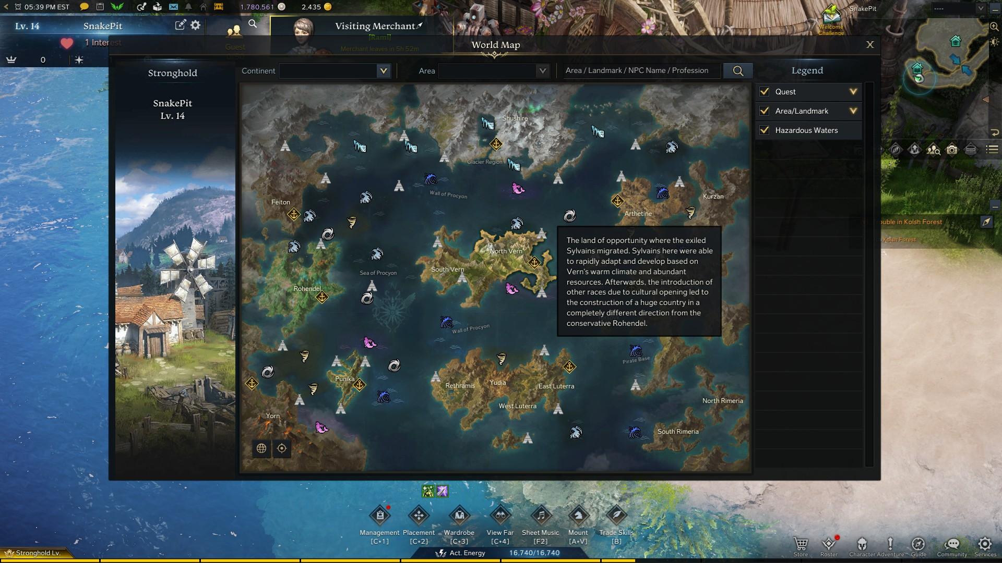Viewport: 1002px width, 563px height.
Task: Click the Mount horse icon
Action: pos(578,516)
